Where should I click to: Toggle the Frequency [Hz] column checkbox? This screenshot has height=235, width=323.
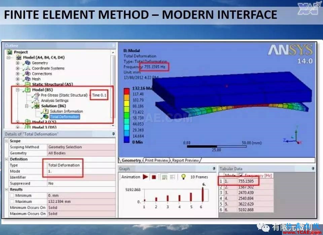tap(241, 175)
